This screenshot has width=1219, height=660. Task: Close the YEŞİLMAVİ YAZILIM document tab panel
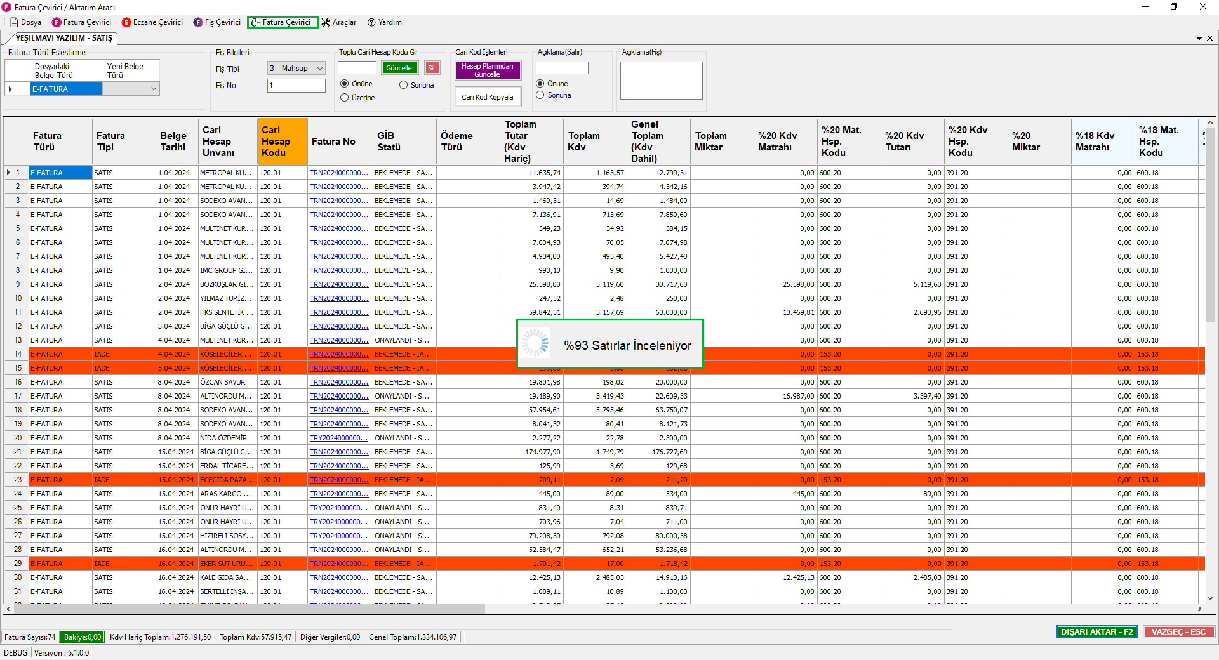click(x=1209, y=38)
